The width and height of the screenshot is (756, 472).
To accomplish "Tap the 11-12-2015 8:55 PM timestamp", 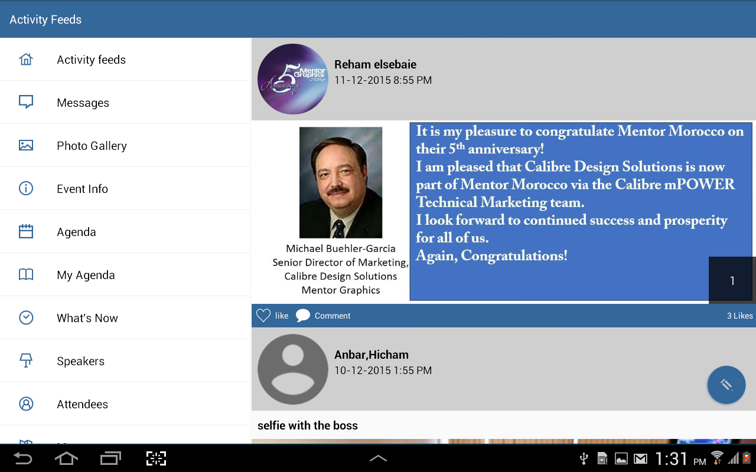I will [383, 80].
